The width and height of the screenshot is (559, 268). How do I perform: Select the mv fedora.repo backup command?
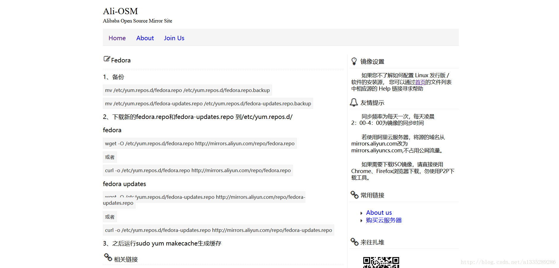187,90
